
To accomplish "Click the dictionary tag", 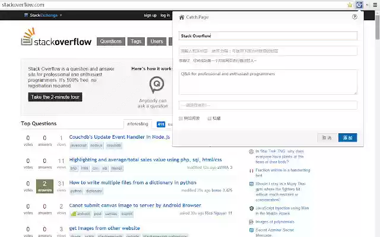I will [x=94, y=191].
